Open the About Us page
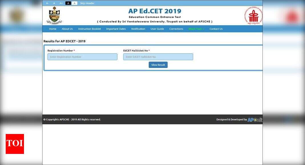 pos(67,29)
